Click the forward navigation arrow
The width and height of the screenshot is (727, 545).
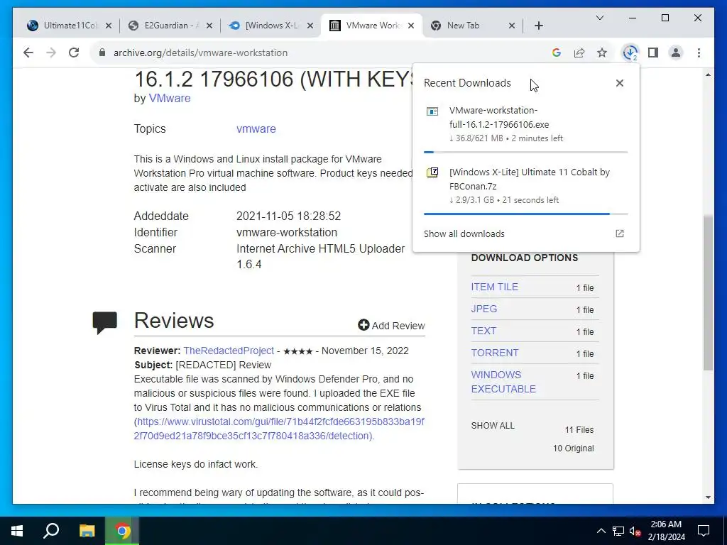[x=51, y=53]
